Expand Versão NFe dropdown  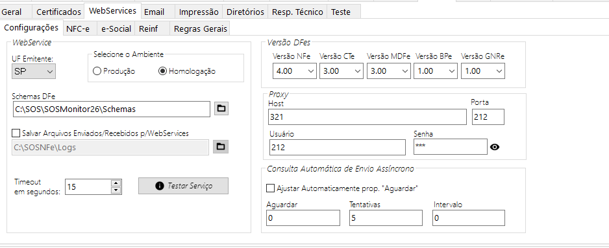pyautogui.click(x=294, y=71)
